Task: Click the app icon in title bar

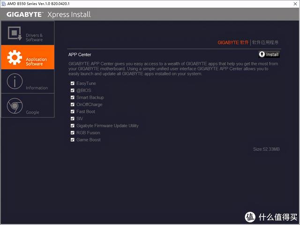Action: pyautogui.click(x=3, y=4)
